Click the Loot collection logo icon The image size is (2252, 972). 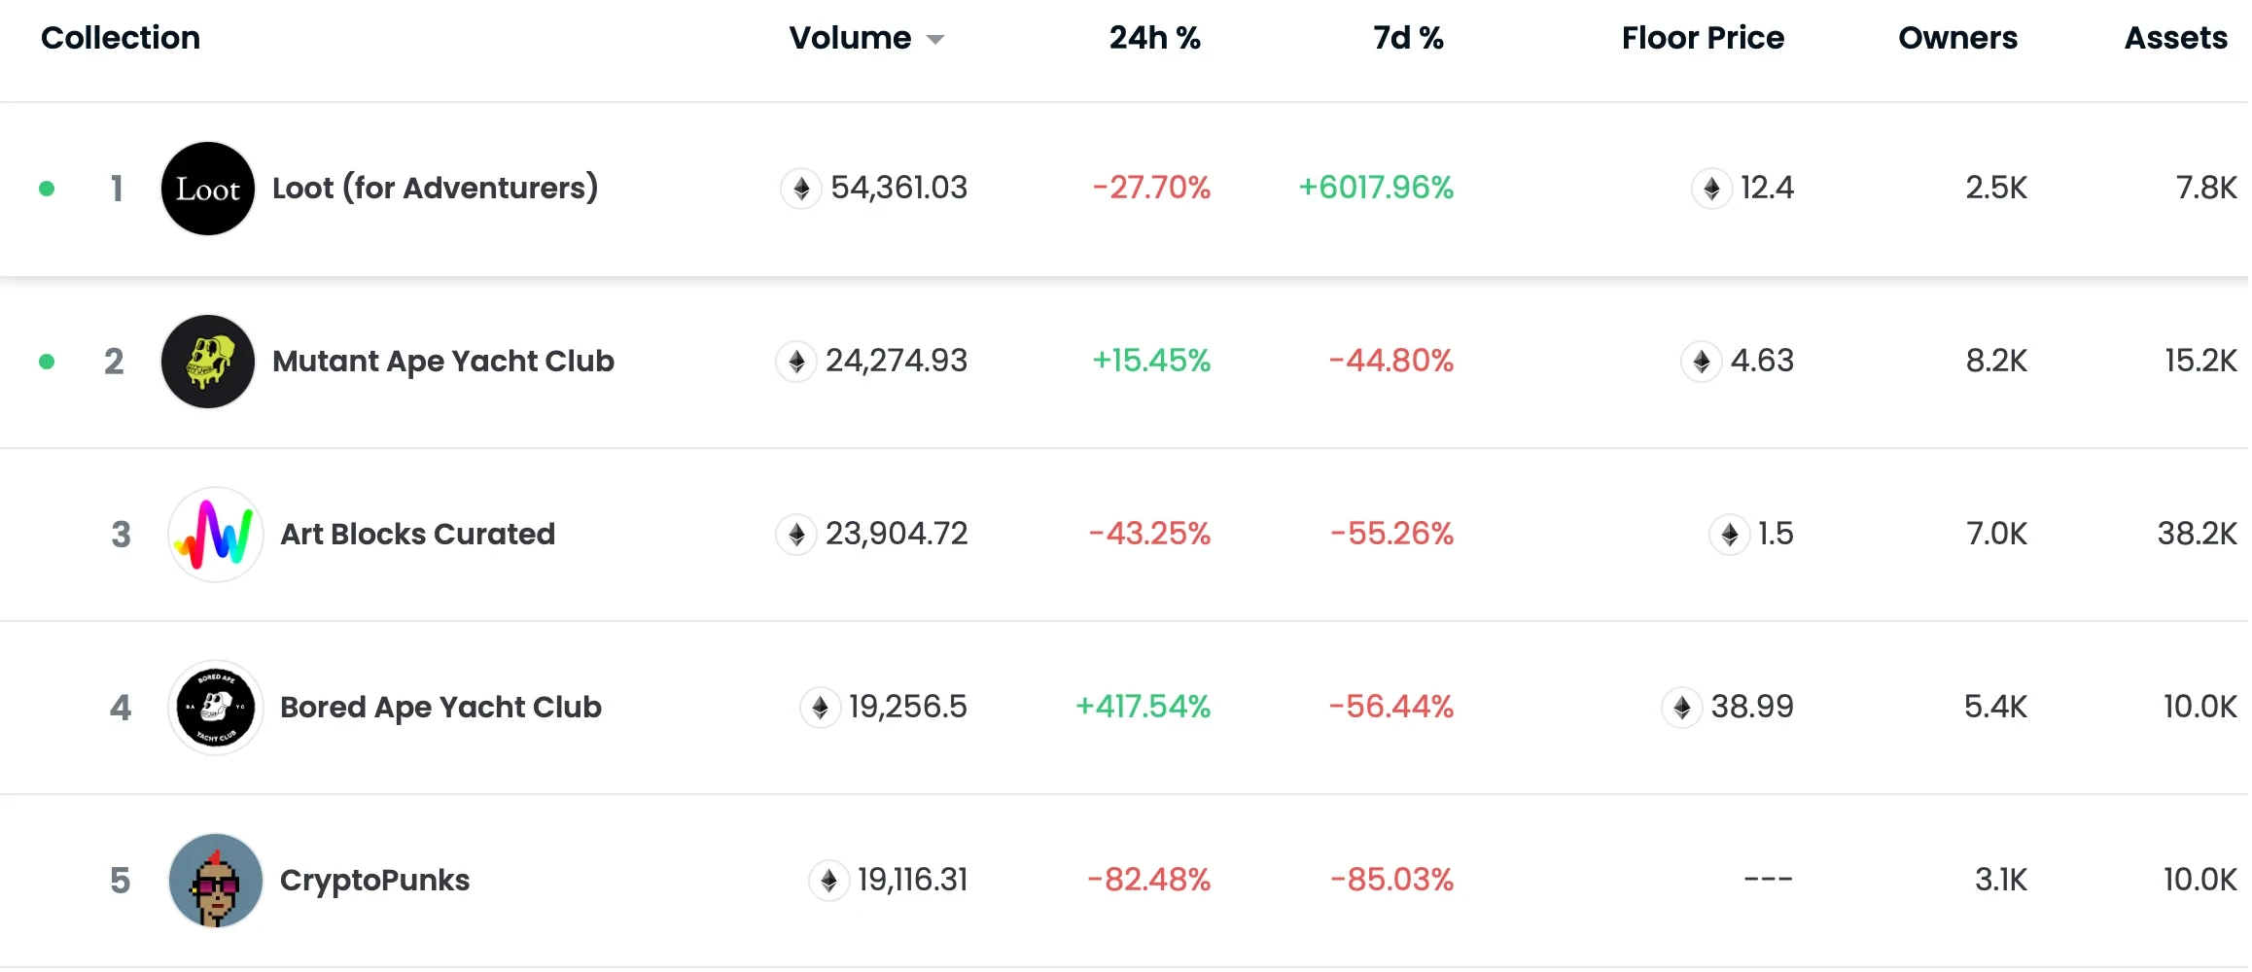click(207, 189)
